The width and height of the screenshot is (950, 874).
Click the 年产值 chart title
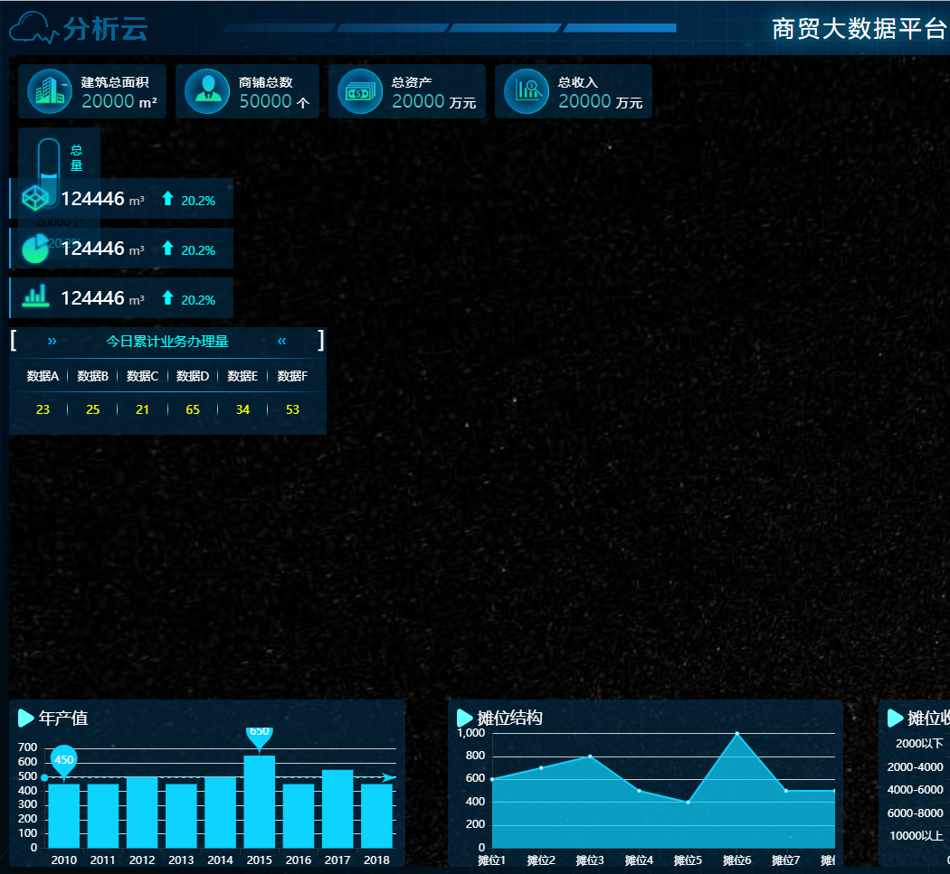coord(63,718)
